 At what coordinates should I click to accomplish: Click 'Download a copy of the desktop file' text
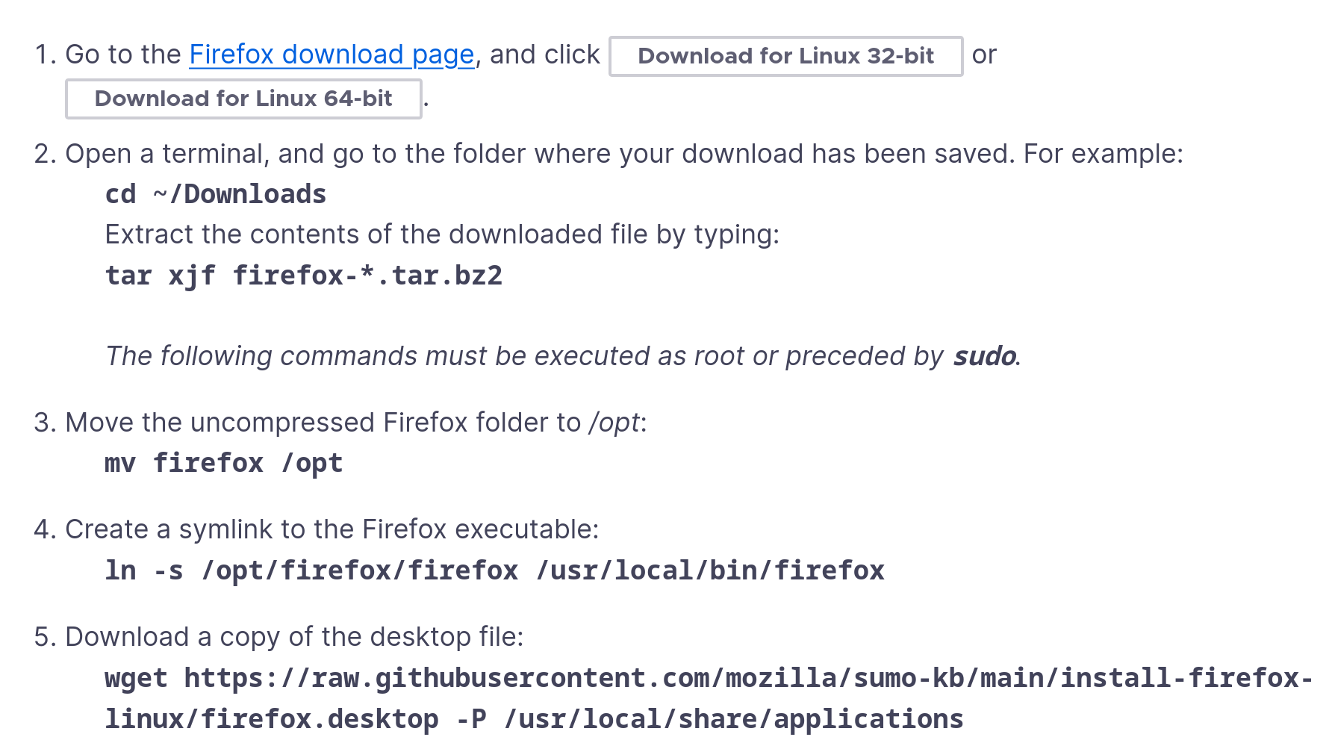[295, 637]
